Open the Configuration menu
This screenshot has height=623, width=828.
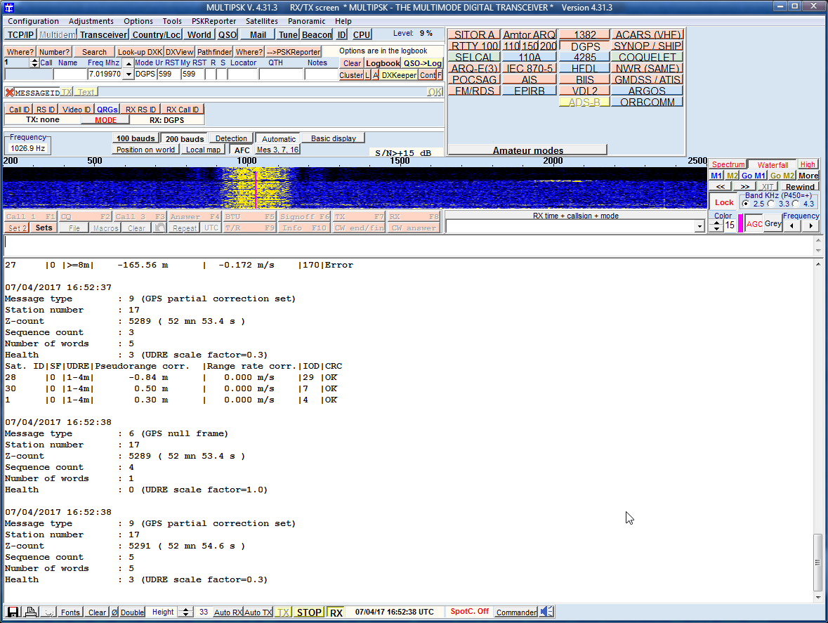(33, 21)
